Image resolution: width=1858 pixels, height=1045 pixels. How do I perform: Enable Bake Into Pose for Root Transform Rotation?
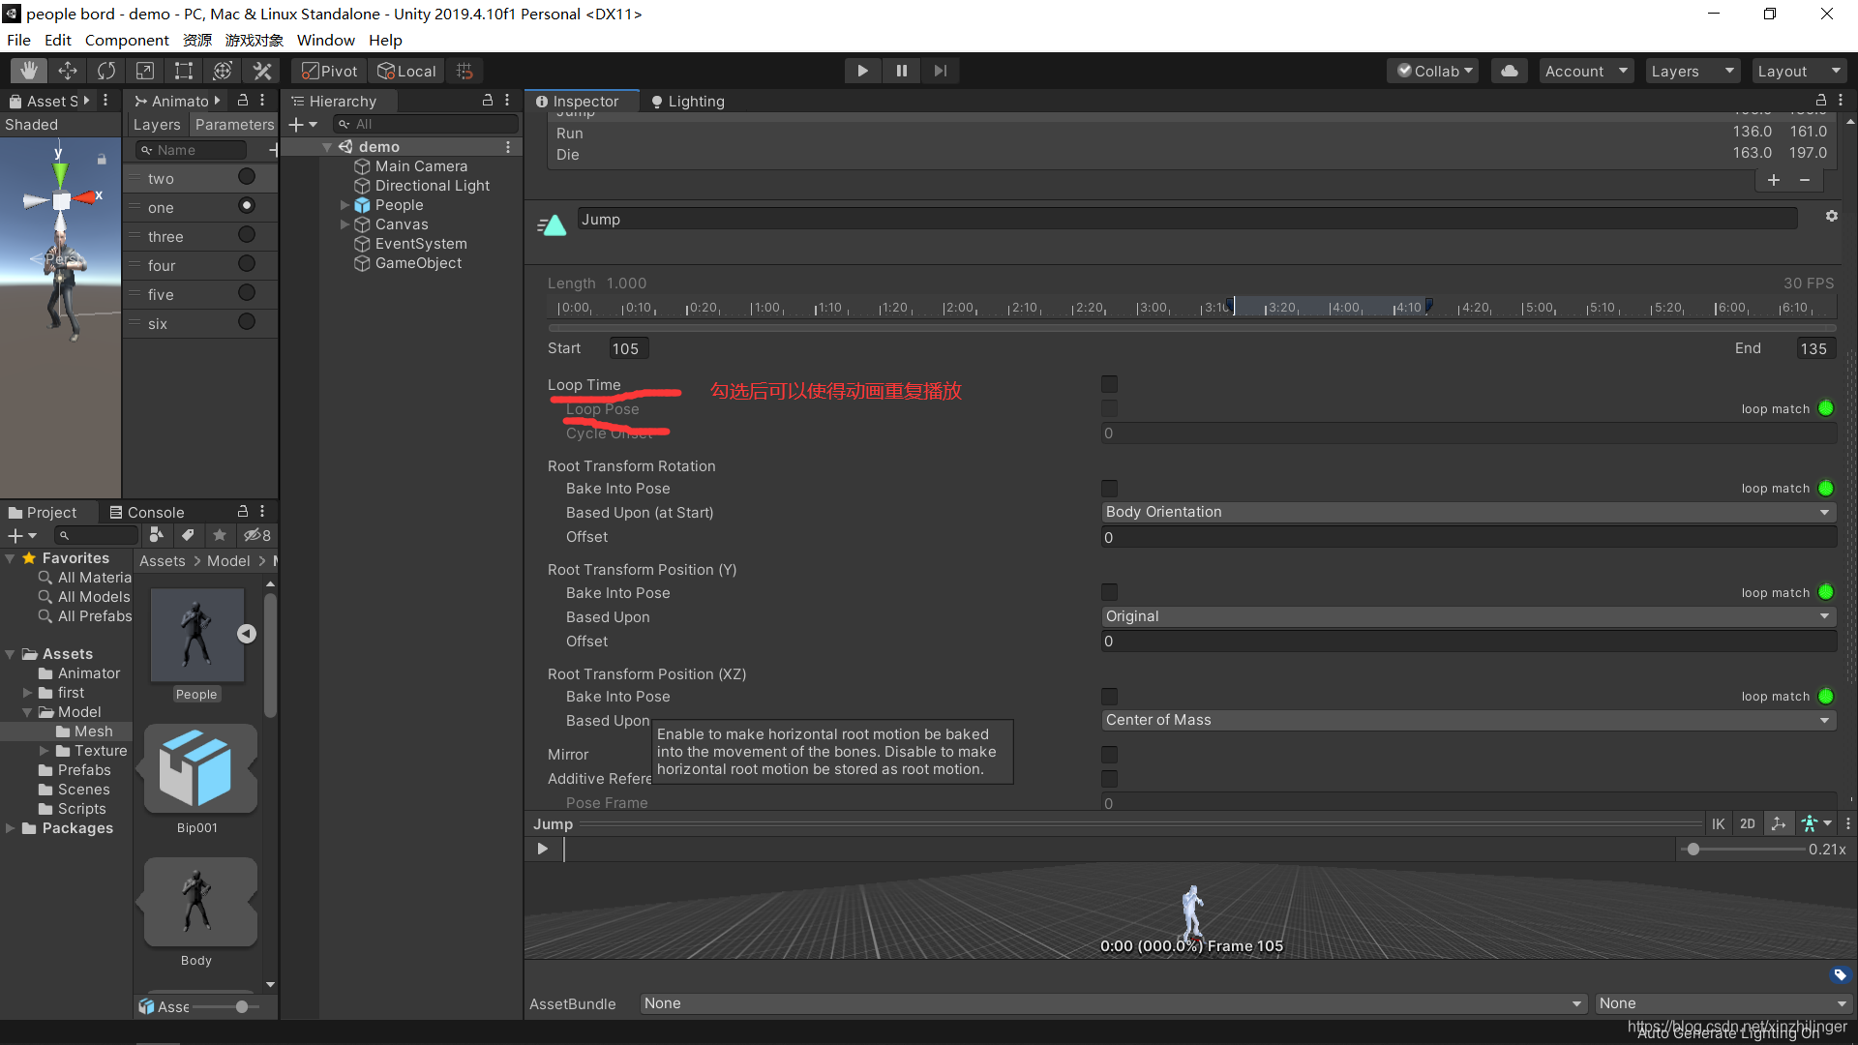(1109, 489)
